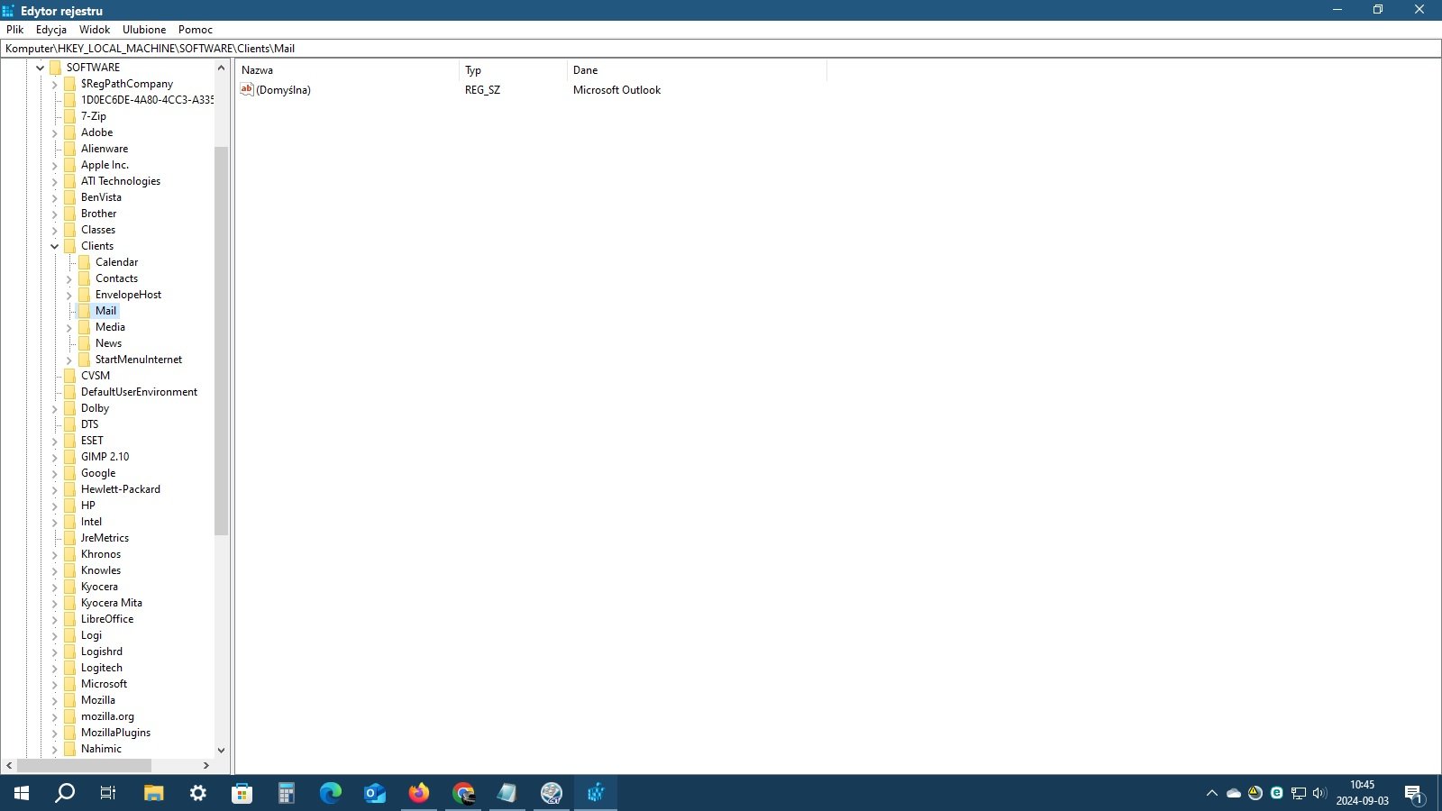Click the Microsoft Store taskbar icon
This screenshot has width=1442, height=811.
coord(242,793)
